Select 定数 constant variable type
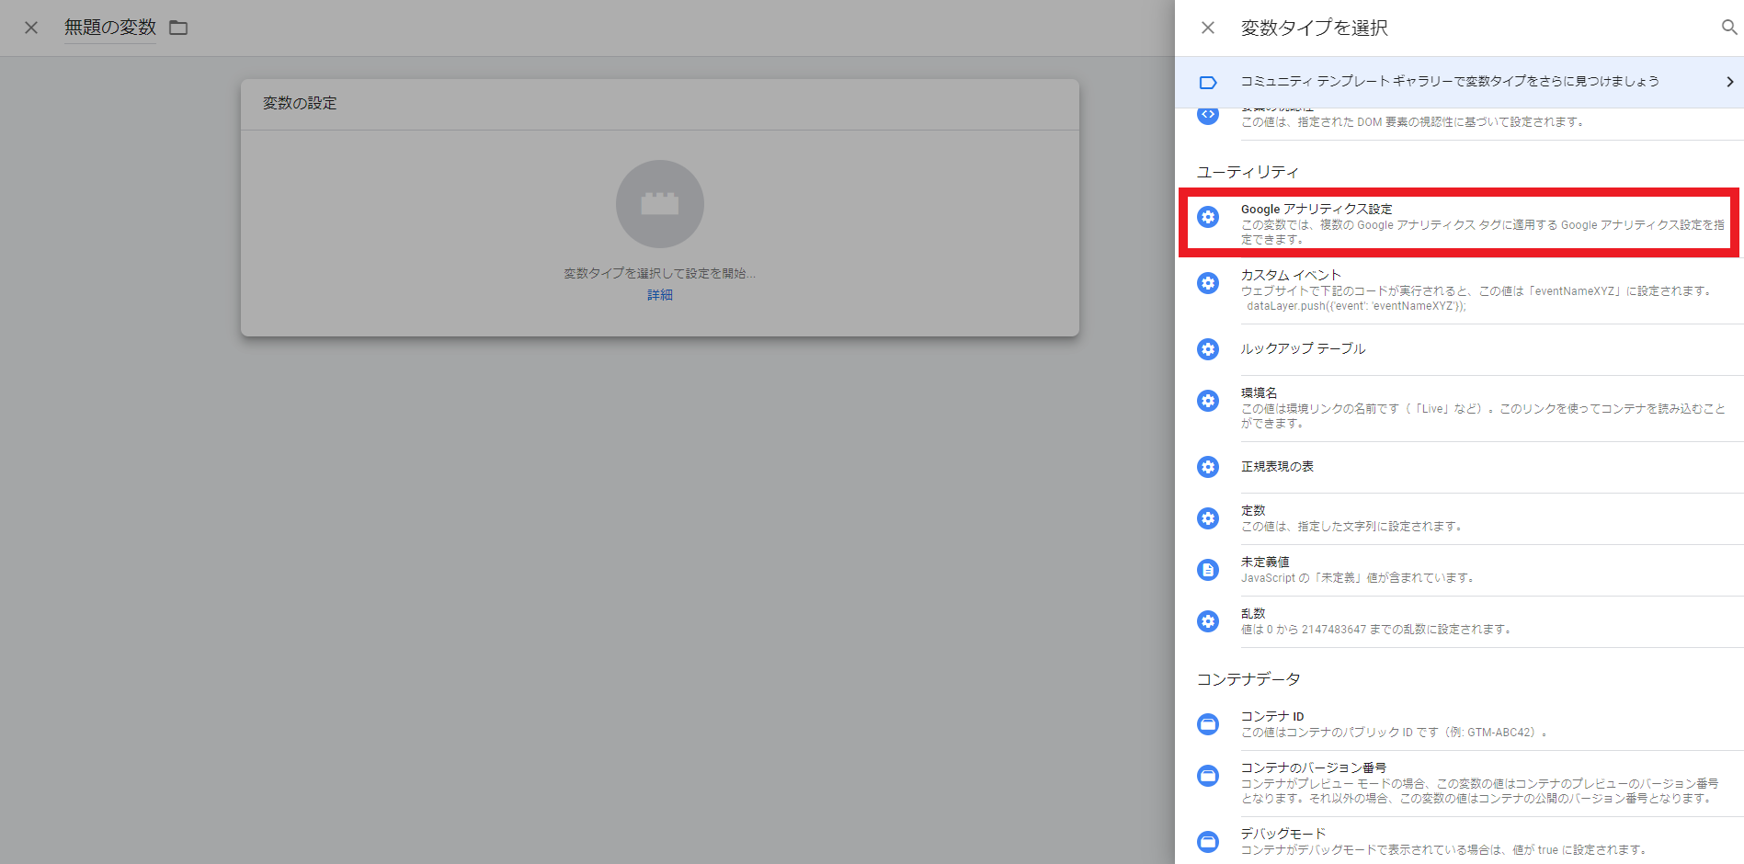Screen dimensions: 1744x864 1459,518
